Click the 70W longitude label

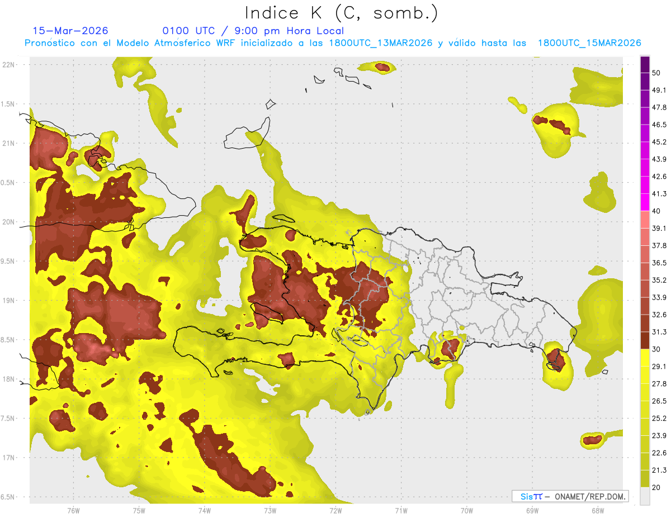click(467, 511)
